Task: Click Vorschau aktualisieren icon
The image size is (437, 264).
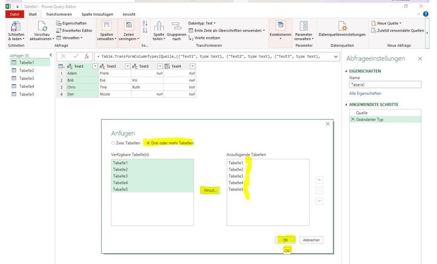Action: 42,27
